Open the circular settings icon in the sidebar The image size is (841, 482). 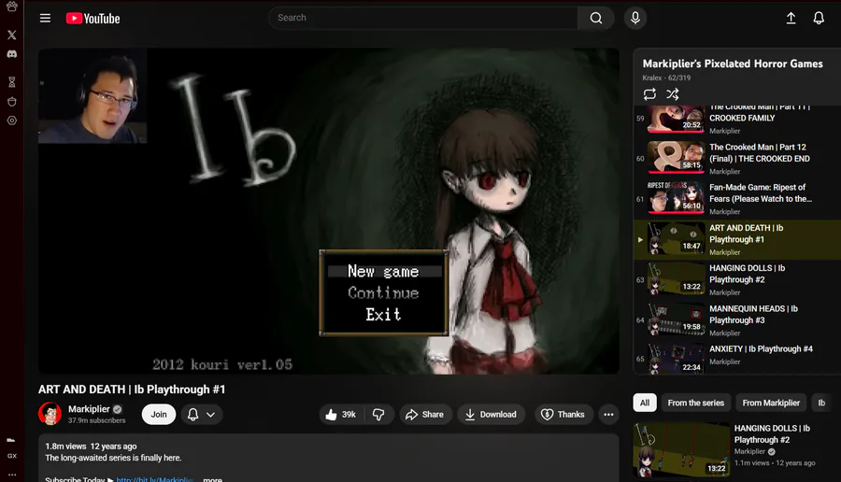pos(12,120)
